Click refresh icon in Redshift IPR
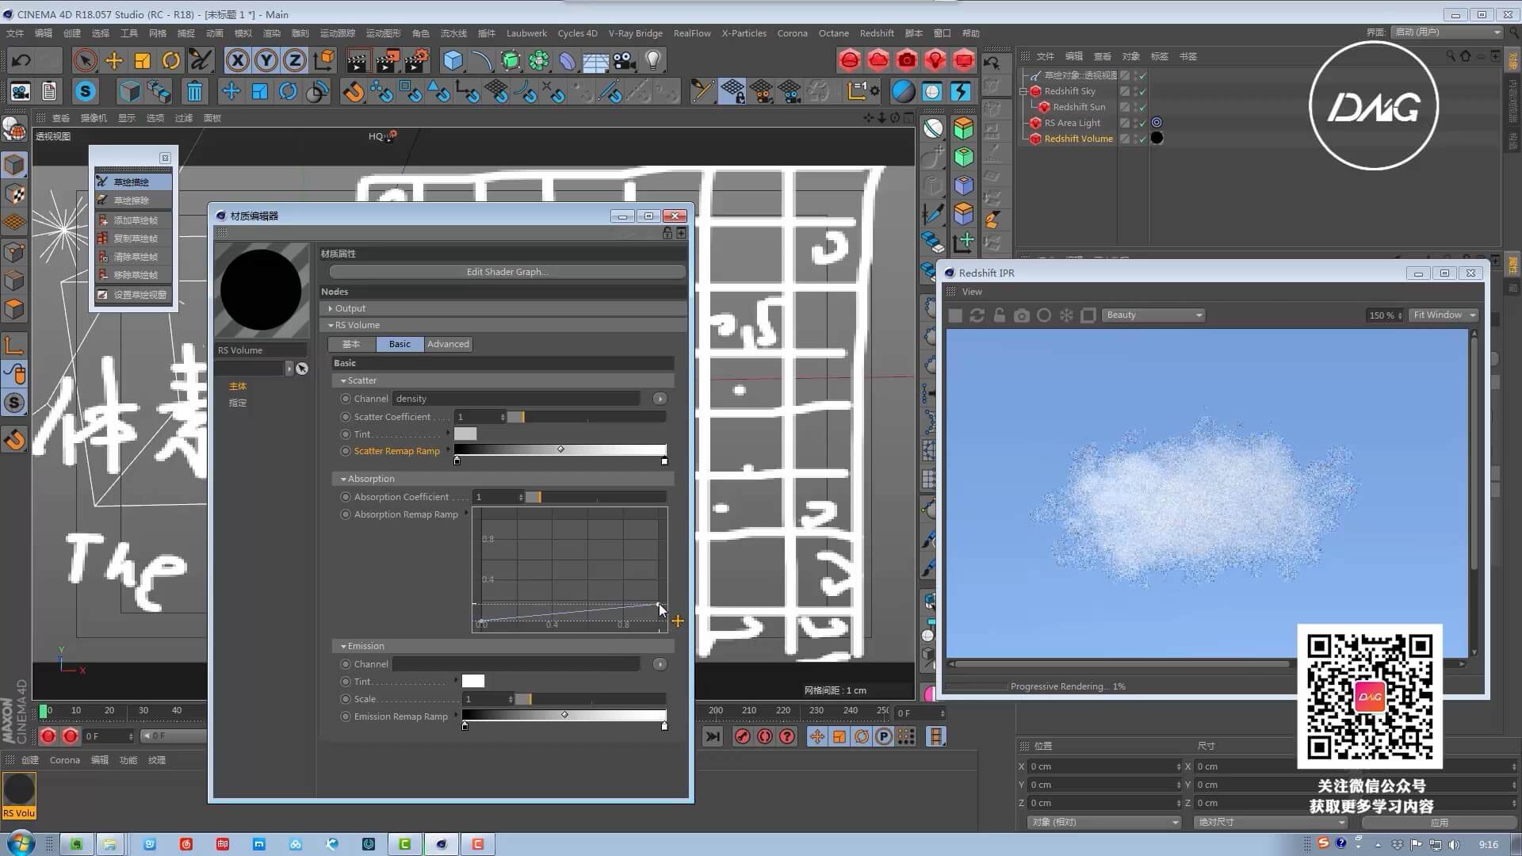The image size is (1522, 856). pyautogui.click(x=977, y=315)
